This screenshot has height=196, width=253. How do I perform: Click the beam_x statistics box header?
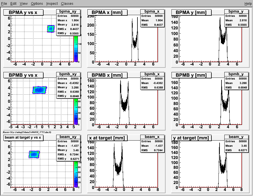[152, 137]
